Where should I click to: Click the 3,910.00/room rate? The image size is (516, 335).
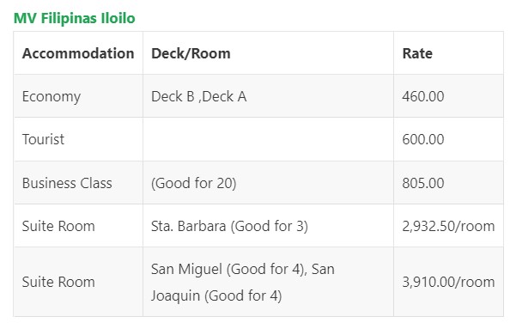click(448, 283)
